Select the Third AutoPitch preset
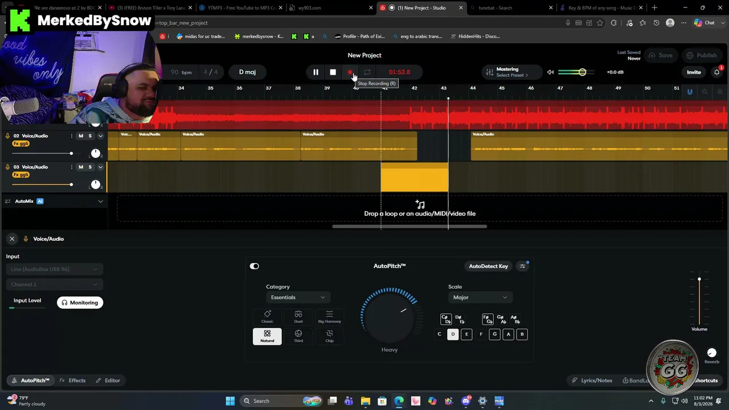 pos(298,336)
